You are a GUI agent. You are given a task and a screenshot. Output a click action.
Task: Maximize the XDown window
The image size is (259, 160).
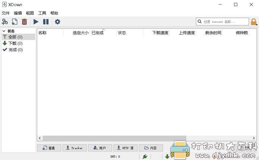coord(236,5)
